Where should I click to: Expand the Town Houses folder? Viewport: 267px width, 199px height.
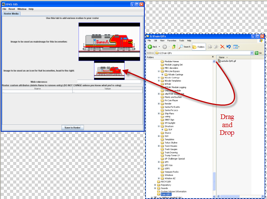[x=159, y=146]
